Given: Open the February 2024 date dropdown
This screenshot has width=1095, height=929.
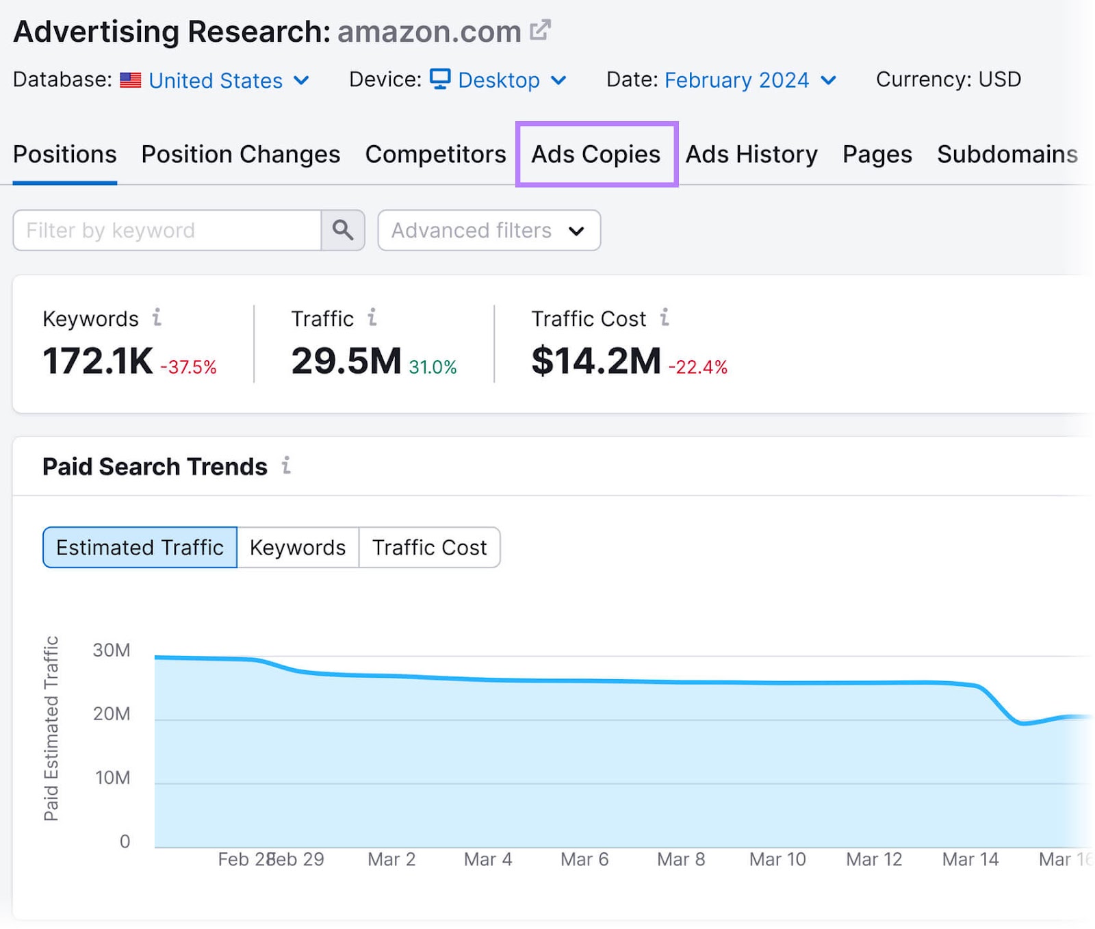Looking at the screenshot, I should pyautogui.click(x=829, y=80).
